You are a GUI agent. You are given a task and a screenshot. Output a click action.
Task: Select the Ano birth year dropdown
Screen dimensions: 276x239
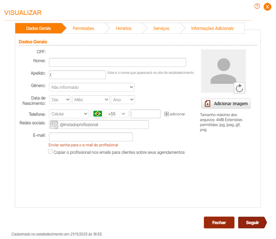point(123,100)
